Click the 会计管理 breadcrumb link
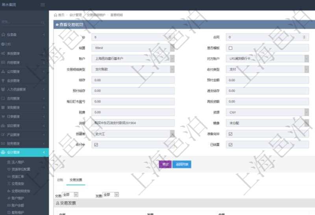Screen dimensions: 315x215 (x=76, y=15)
